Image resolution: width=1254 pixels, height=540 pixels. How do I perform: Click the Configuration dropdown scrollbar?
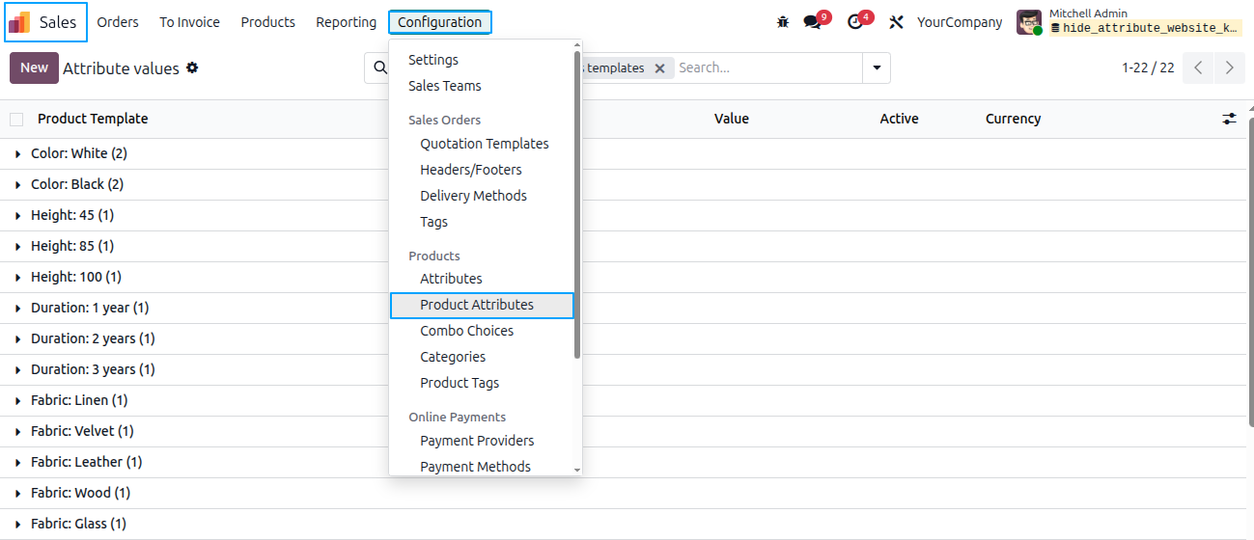pos(577,206)
